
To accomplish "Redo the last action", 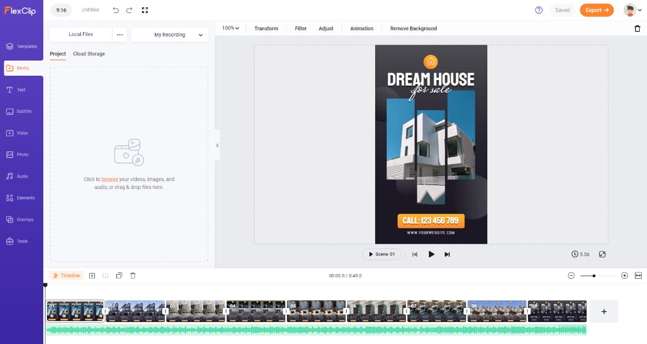I will coord(129,10).
